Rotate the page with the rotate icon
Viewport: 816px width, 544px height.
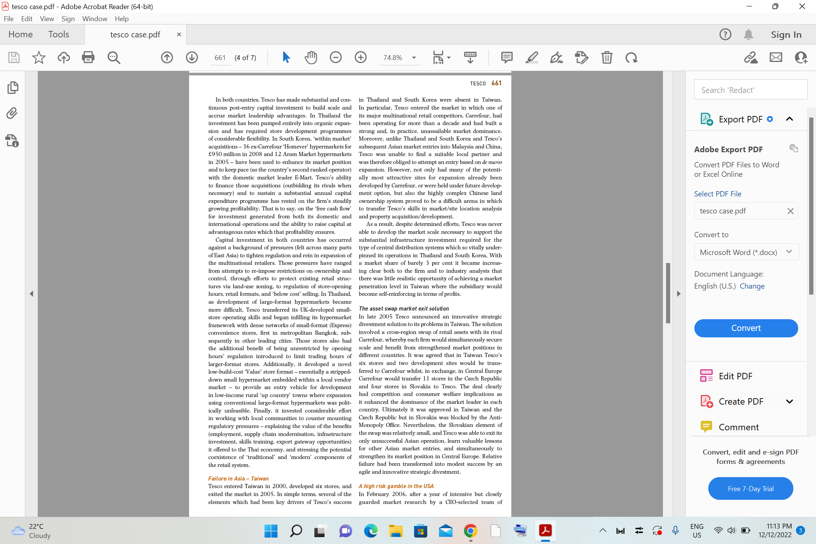pos(631,57)
